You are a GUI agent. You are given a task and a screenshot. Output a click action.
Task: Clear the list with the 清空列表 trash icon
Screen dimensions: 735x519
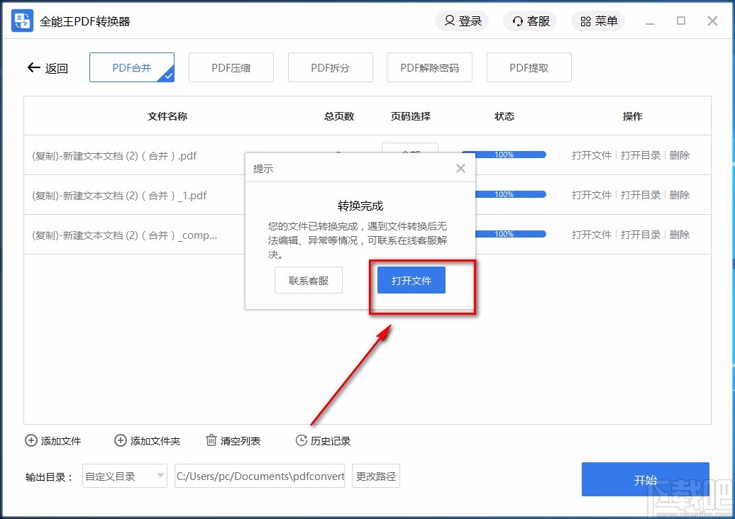(x=211, y=440)
